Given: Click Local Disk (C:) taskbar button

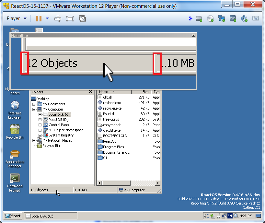Looking at the screenshot, I should pos(50,216).
